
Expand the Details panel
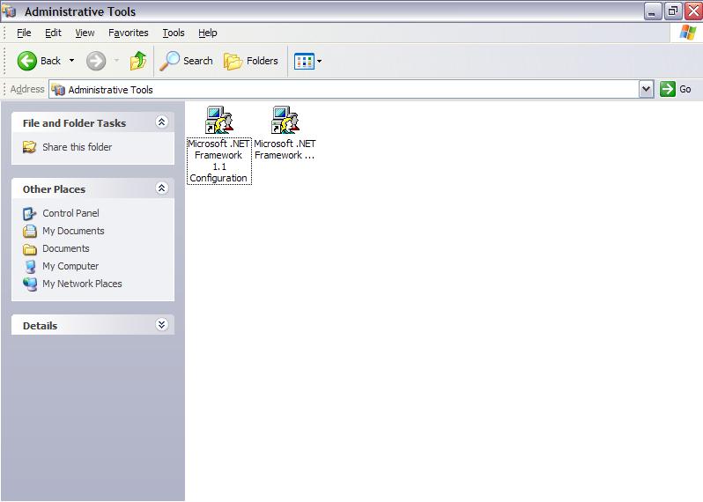pyautogui.click(x=161, y=324)
